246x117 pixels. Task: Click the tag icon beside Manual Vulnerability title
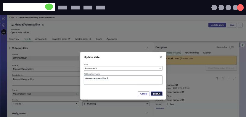[43, 25]
